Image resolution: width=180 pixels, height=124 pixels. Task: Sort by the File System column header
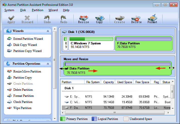click(x=93, y=82)
